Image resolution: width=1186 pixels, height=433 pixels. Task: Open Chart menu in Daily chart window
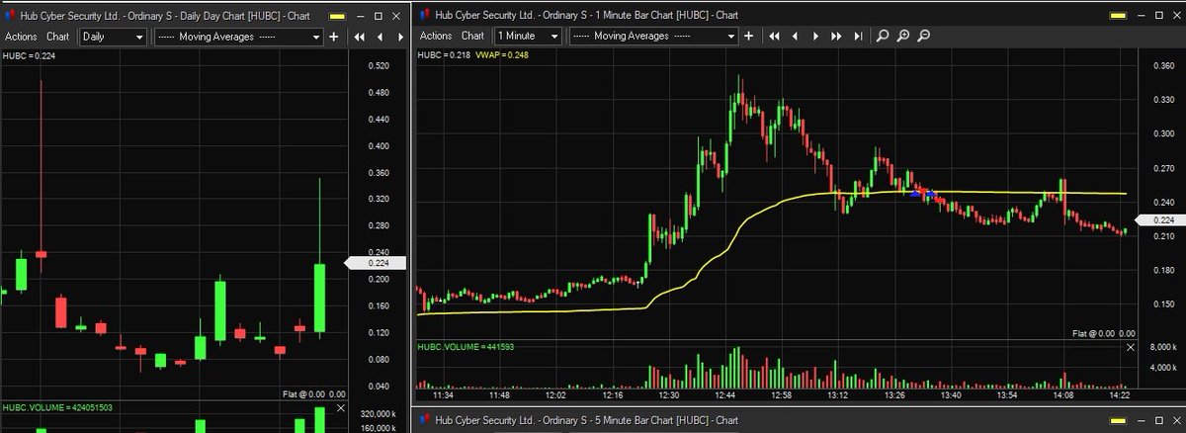click(58, 36)
